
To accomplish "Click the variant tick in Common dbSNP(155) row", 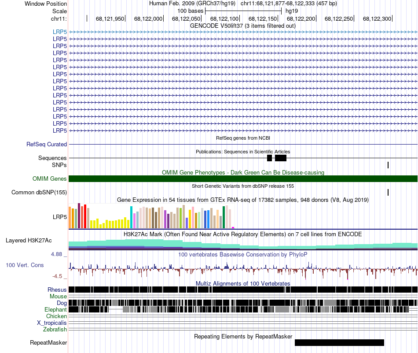I will (388, 192).
